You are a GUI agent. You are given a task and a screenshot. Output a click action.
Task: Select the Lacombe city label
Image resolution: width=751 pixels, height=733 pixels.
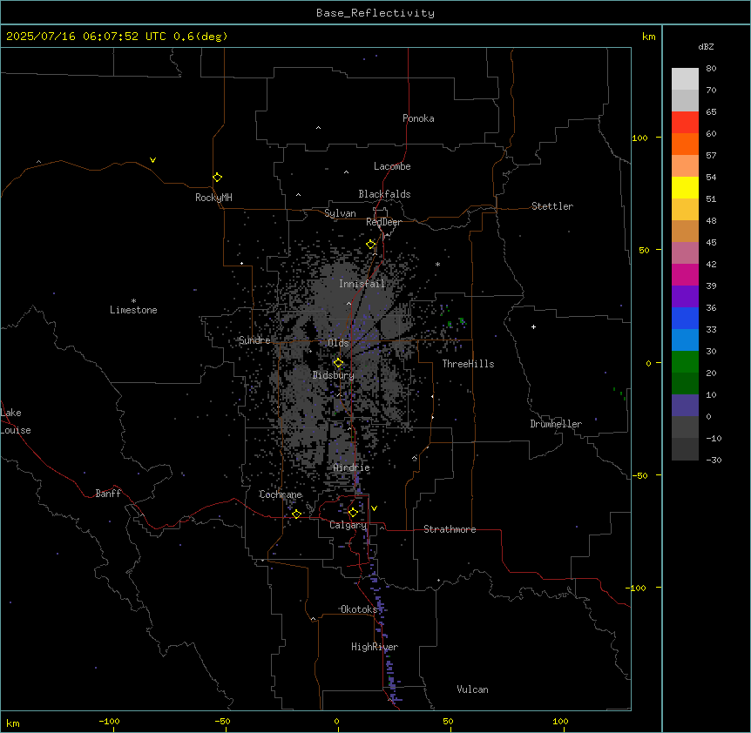[392, 166]
